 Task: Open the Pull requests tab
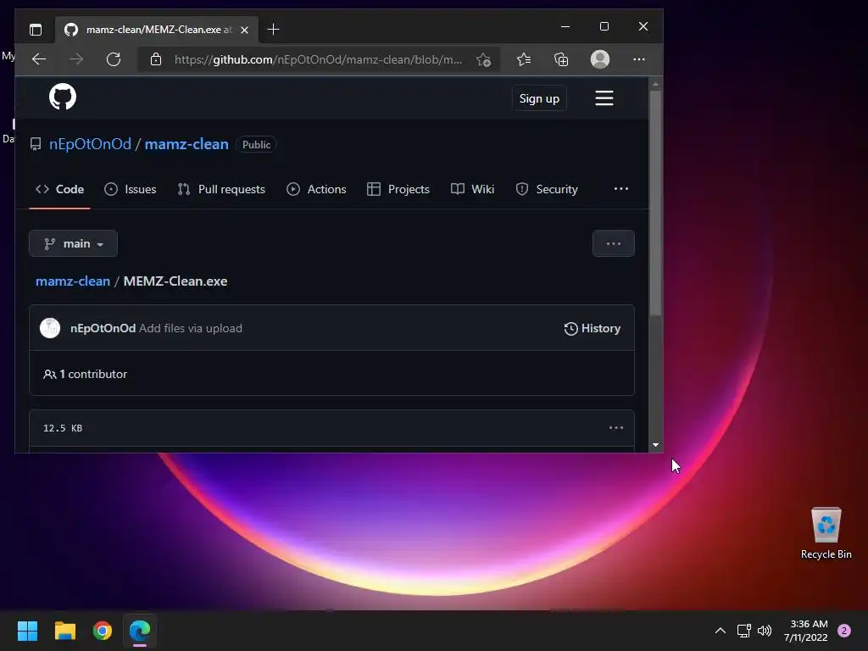pos(221,189)
